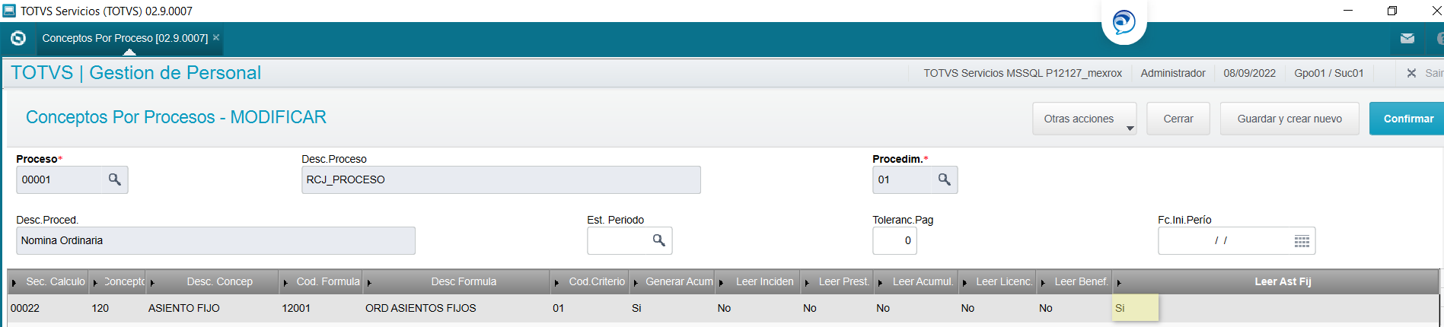Screen dimensions: 1444x327
Task: Toggle Generar Acum Si cell
Action: pyautogui.click(x=672, y=308)
